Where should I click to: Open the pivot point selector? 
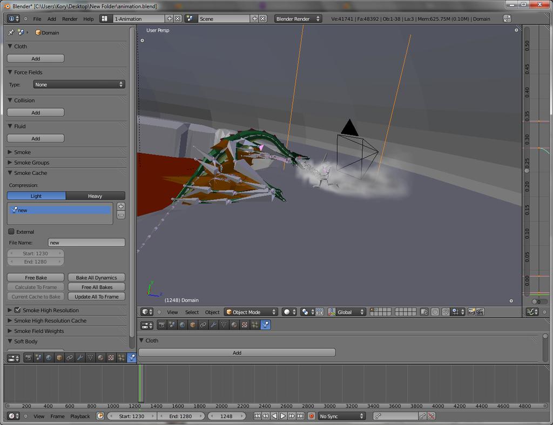click(307, 312)
